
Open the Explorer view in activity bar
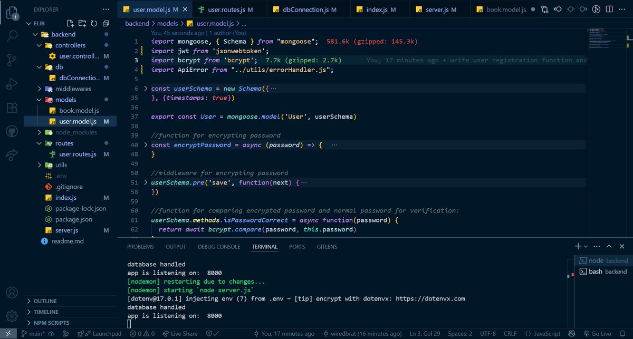(11, 12)
